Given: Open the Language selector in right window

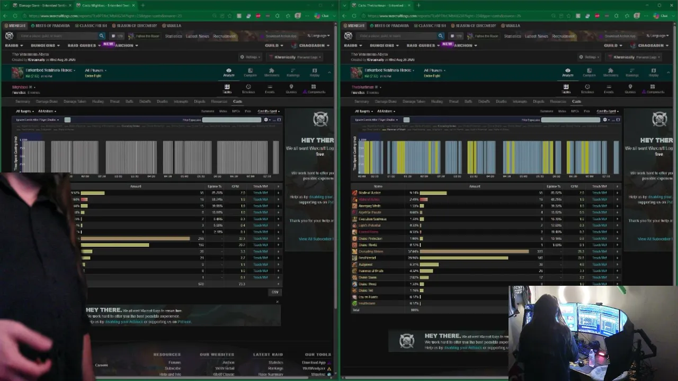Looking at the screenshot, I should point(658,36).
